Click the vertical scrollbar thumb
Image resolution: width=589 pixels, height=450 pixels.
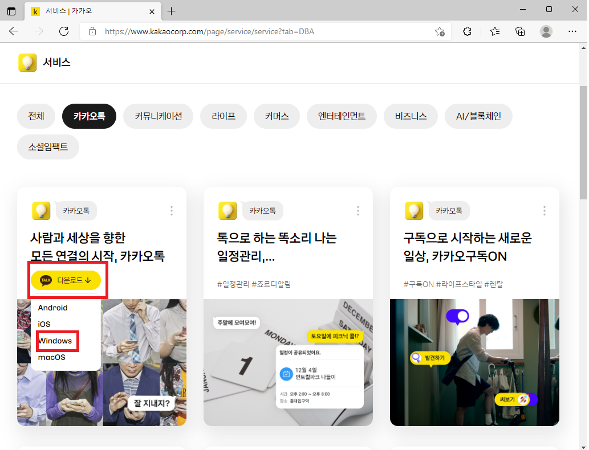(583, 142)
